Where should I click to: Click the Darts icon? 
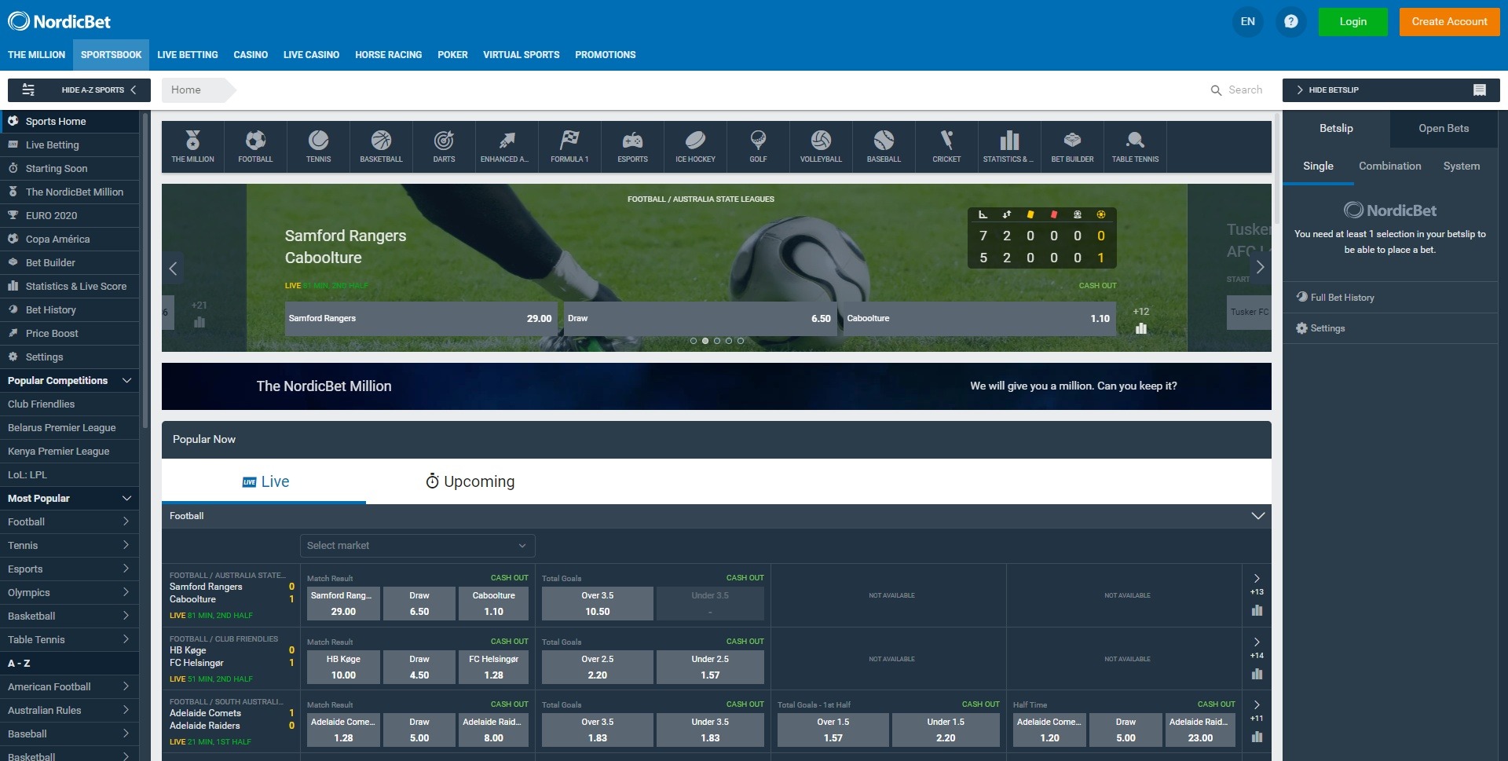[x=443, y=146]
